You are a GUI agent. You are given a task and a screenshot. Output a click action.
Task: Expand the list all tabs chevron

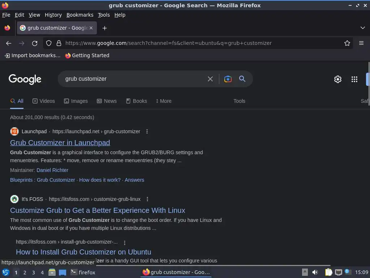pos(363,28)
